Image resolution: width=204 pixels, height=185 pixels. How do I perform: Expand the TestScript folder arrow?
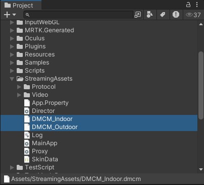point(12,167)
